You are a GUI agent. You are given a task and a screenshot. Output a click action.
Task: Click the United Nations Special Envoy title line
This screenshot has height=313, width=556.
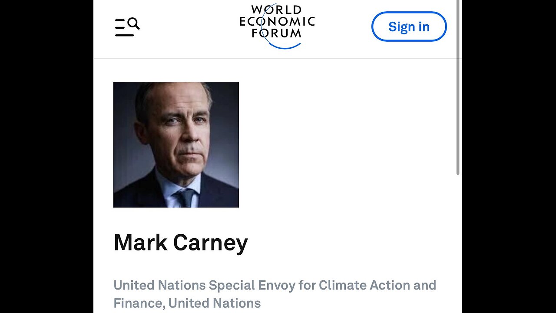coord(275,285)
